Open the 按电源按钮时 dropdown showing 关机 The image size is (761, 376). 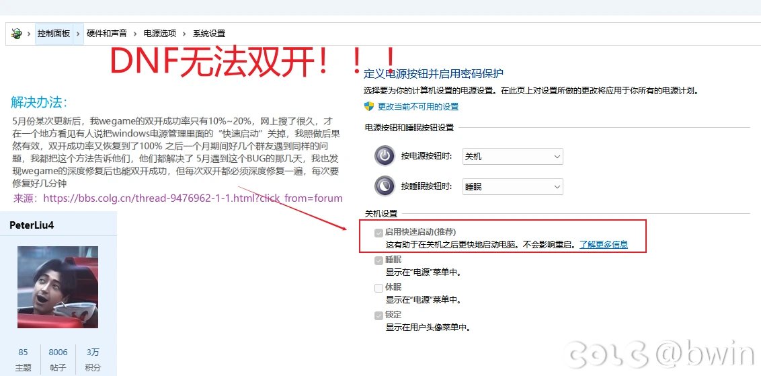(512, 156)
